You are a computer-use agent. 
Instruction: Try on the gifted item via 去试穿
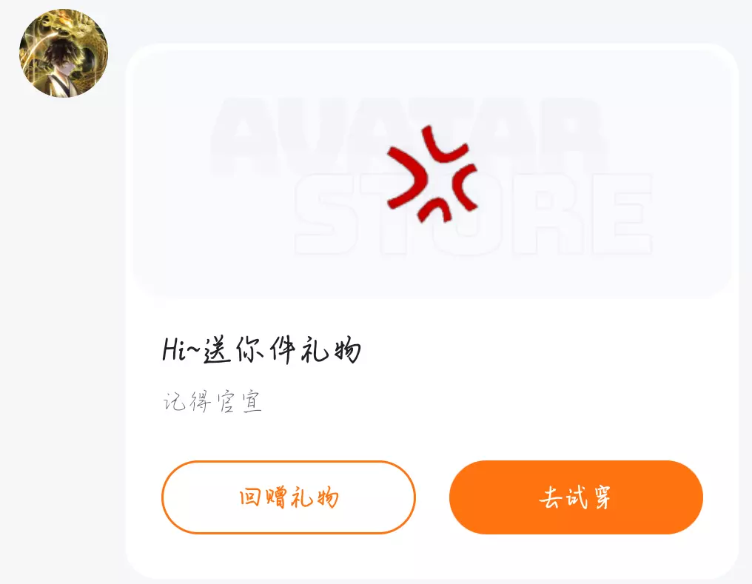click(x=576, y=497)
